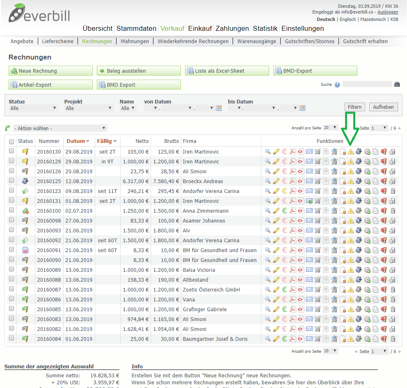Image resolution: width=407 pixels, height=388 pixels.
Task: Copy invoice 20160088 with duplicate icon
Action: point(375,280)
